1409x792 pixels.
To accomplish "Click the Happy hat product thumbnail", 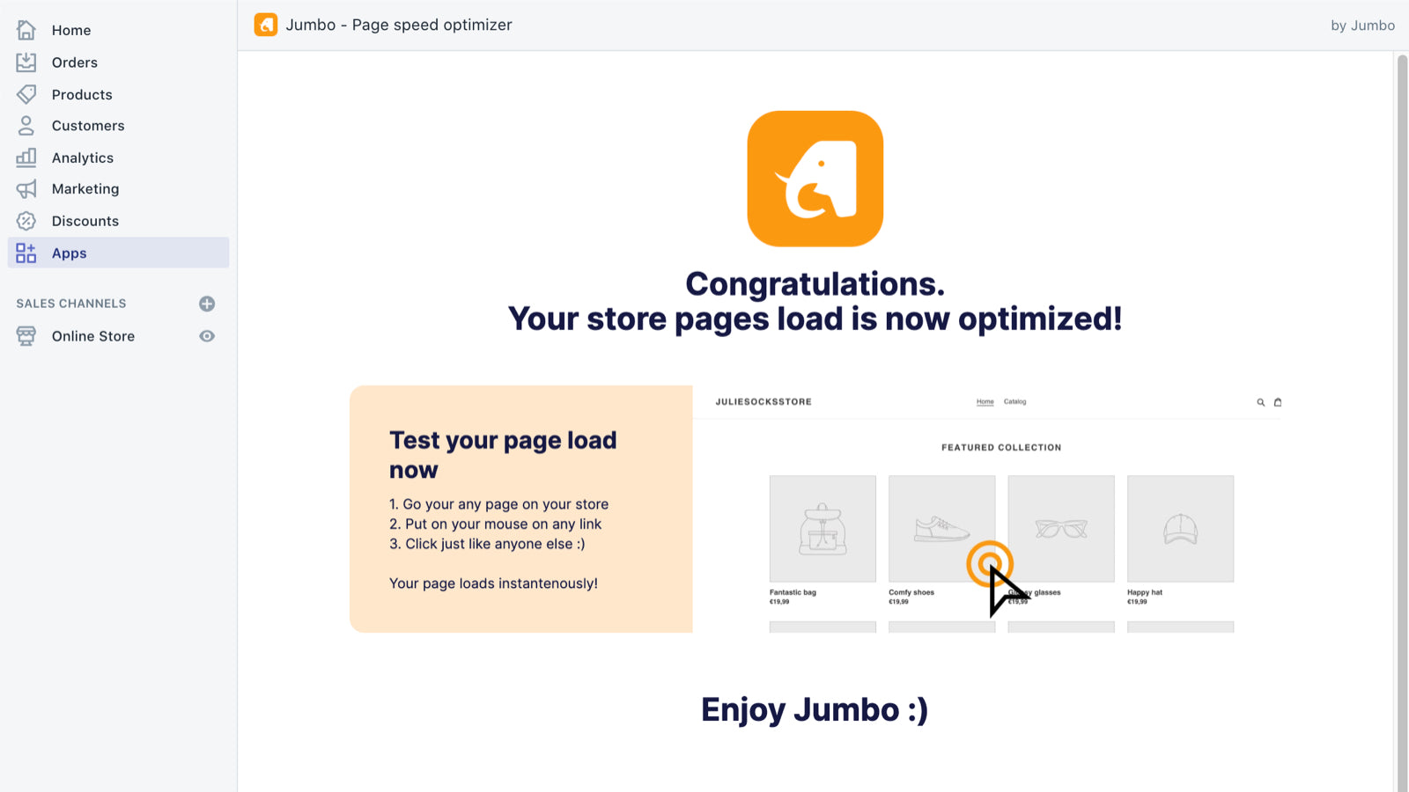I will pyautogui.click(x=1180, y=528).
